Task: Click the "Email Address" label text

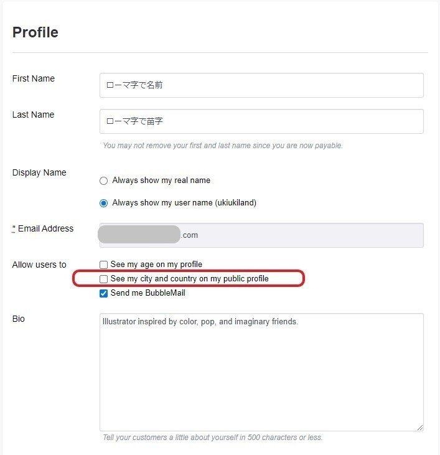Action: pyautogui.click(x=45, y=228)
